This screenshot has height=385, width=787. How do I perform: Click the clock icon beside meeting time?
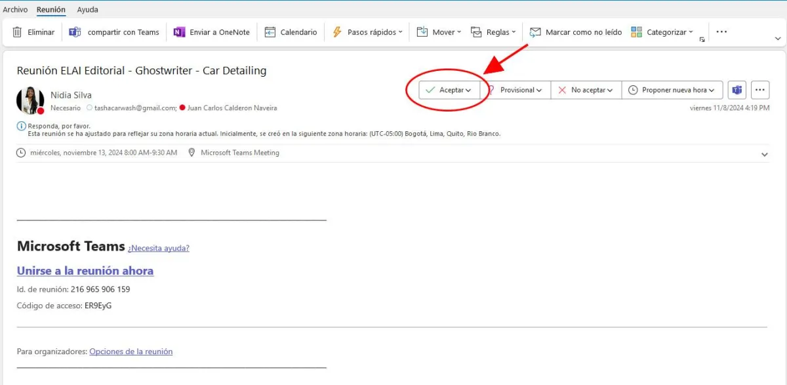pos(21,153)
